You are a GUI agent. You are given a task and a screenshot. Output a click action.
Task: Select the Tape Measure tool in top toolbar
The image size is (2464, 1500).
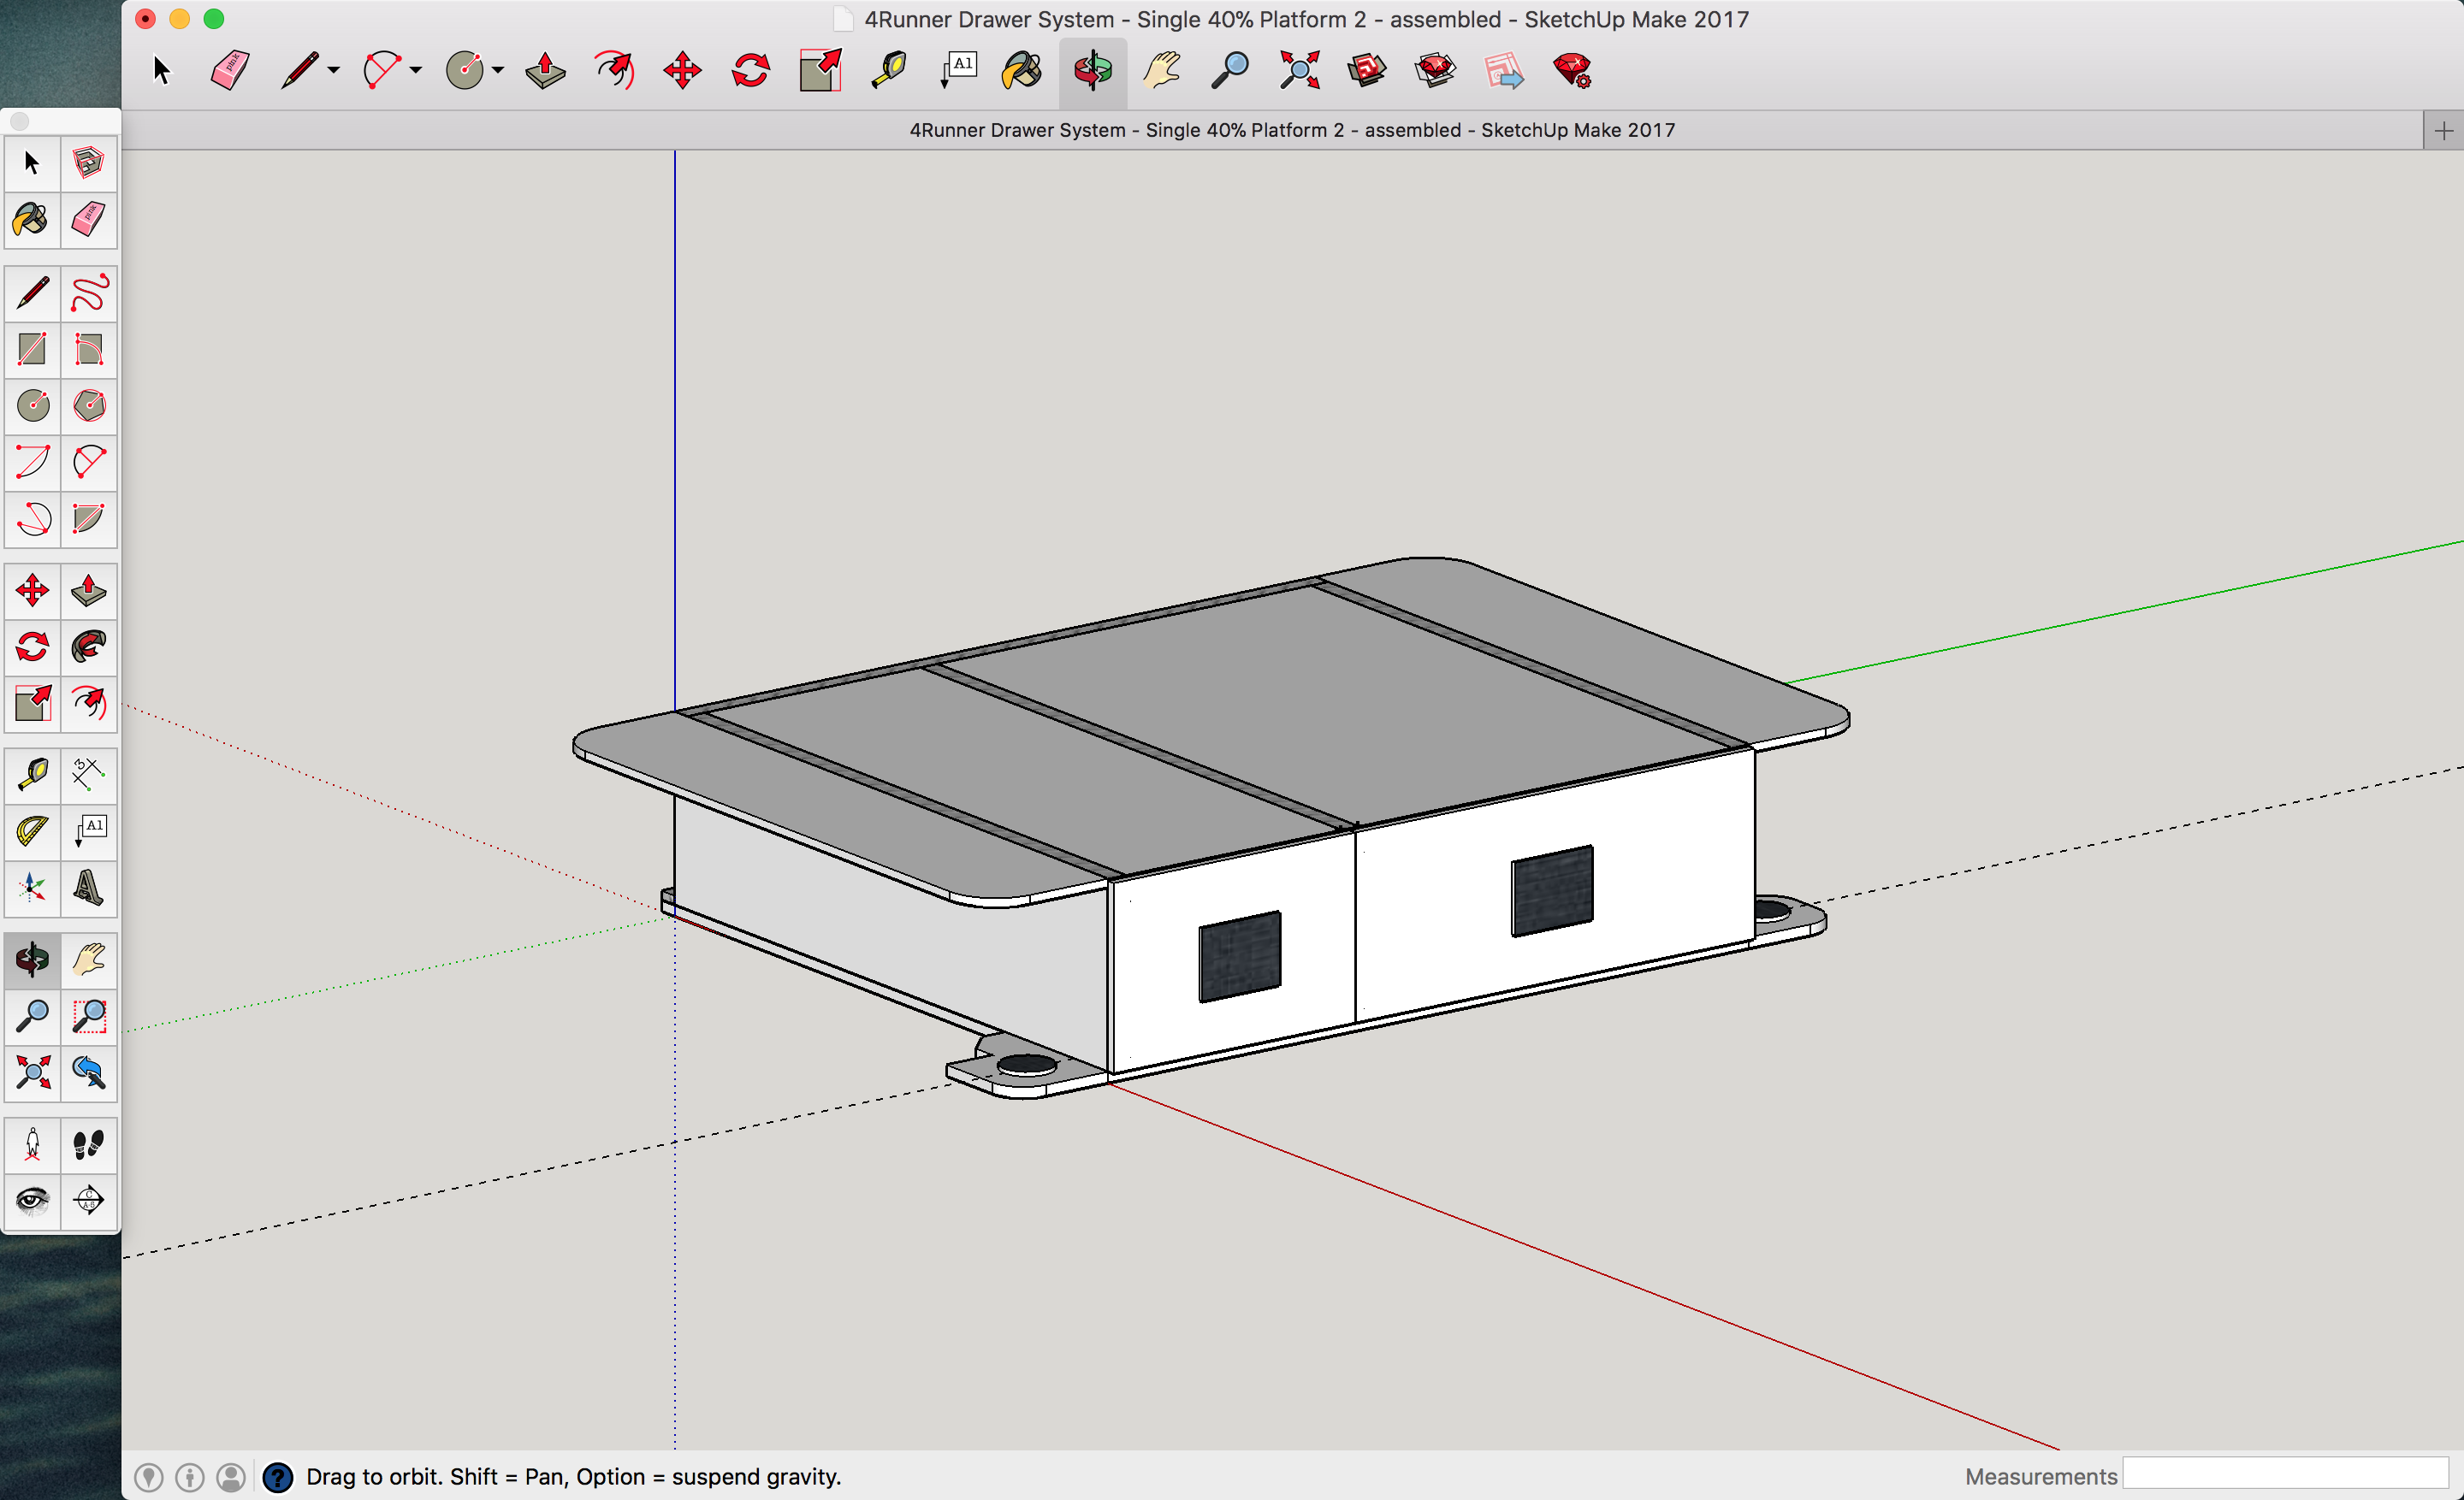(888, 71)
